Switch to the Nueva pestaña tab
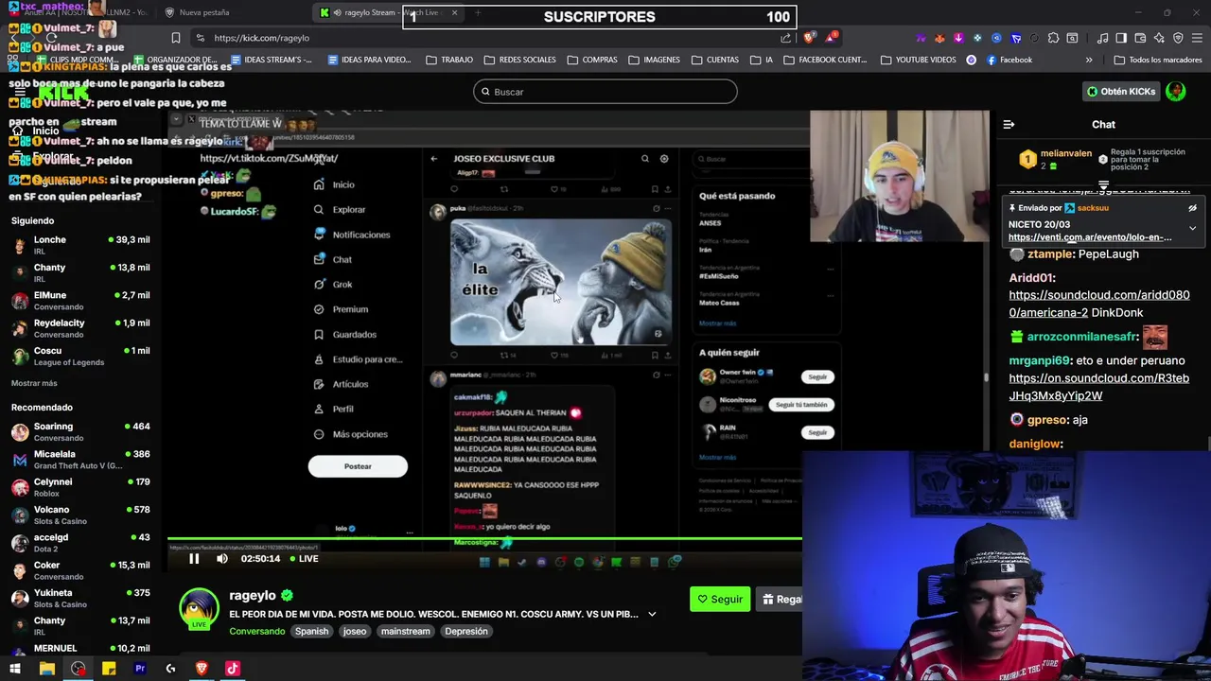The height and width of the screenshot is (681, 1211). coord(199,12)
